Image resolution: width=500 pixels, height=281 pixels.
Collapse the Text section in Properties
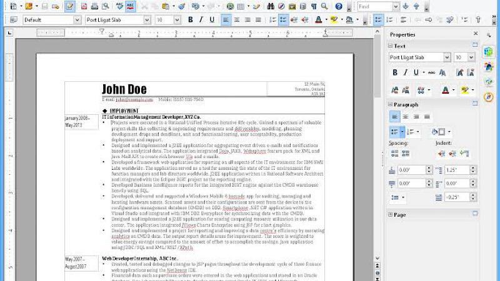390,46
